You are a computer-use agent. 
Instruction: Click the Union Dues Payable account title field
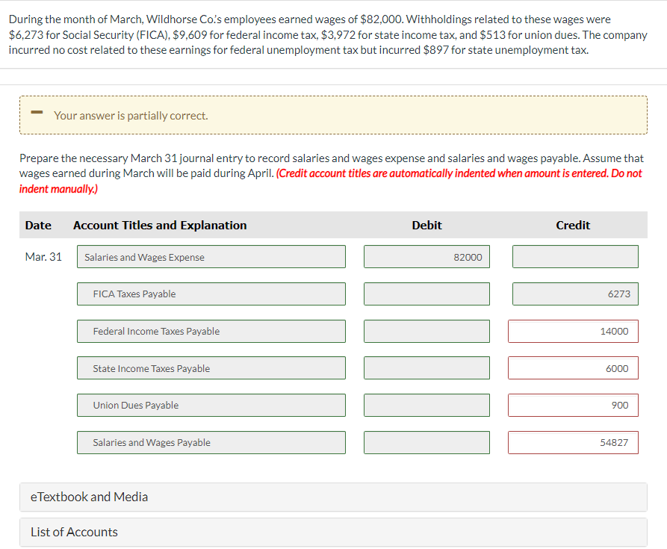pos(211,405)
